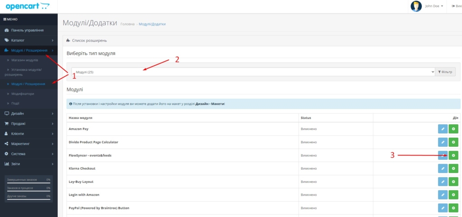Edit the Klarna Checkout module
The image size is (462, 217).
point(443,168)
